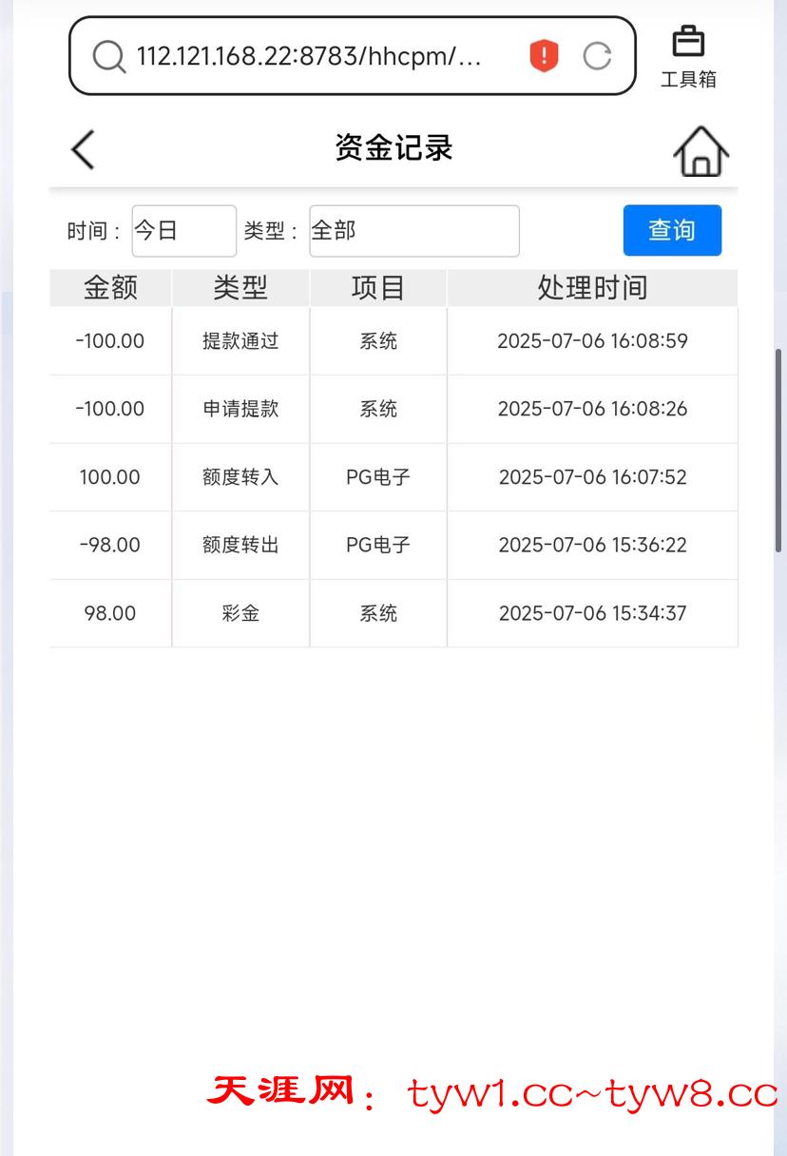Reload page with refresh icon

597,56
